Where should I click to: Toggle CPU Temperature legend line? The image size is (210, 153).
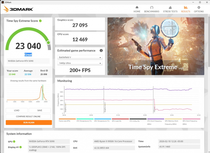(85, 120)
